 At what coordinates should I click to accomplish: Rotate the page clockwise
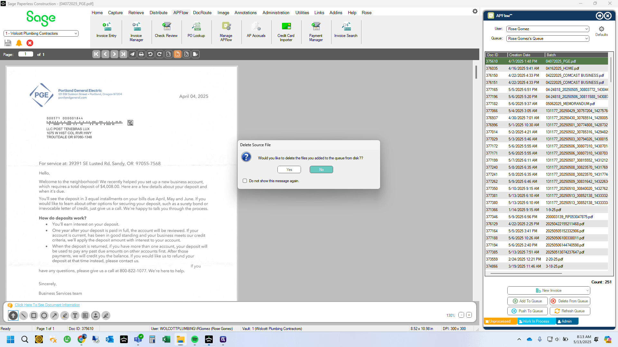point(159,54)
